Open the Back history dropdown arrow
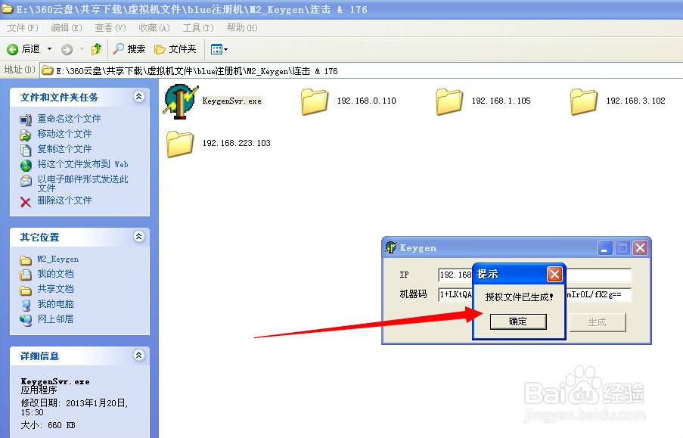The width and height of the screenshot is (683, 438). click(x=49, y=49)
